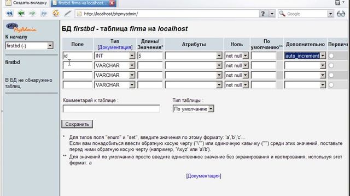Click the Атрибуты column header
The height and width of the screenshot is (196, 350).
[x=194, y=44]
